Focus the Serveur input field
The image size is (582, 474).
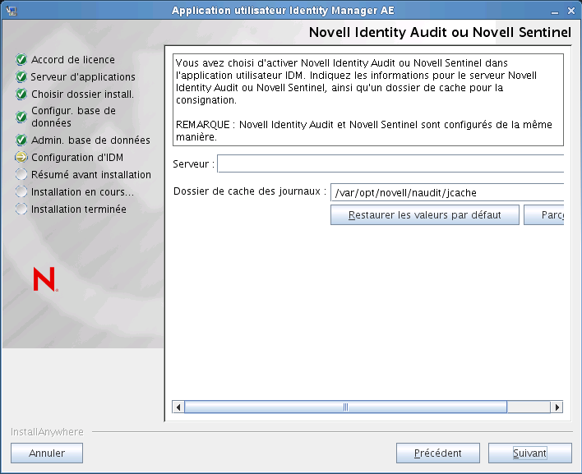pyautogui.click(x=390, y=163)
